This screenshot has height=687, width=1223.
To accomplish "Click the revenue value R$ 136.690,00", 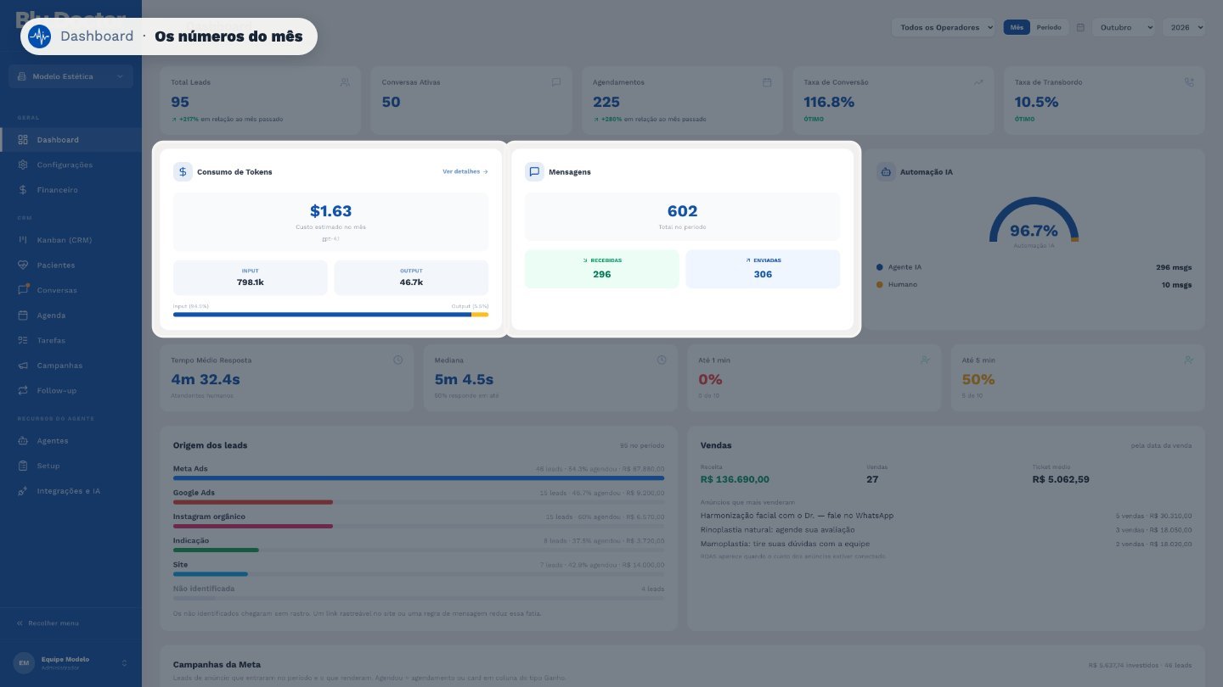I will (735, 479).
